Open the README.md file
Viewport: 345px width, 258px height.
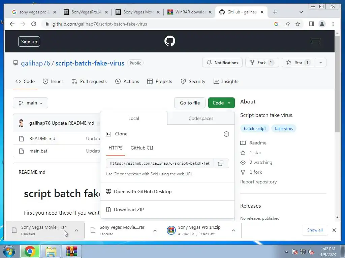coord(42,139)
